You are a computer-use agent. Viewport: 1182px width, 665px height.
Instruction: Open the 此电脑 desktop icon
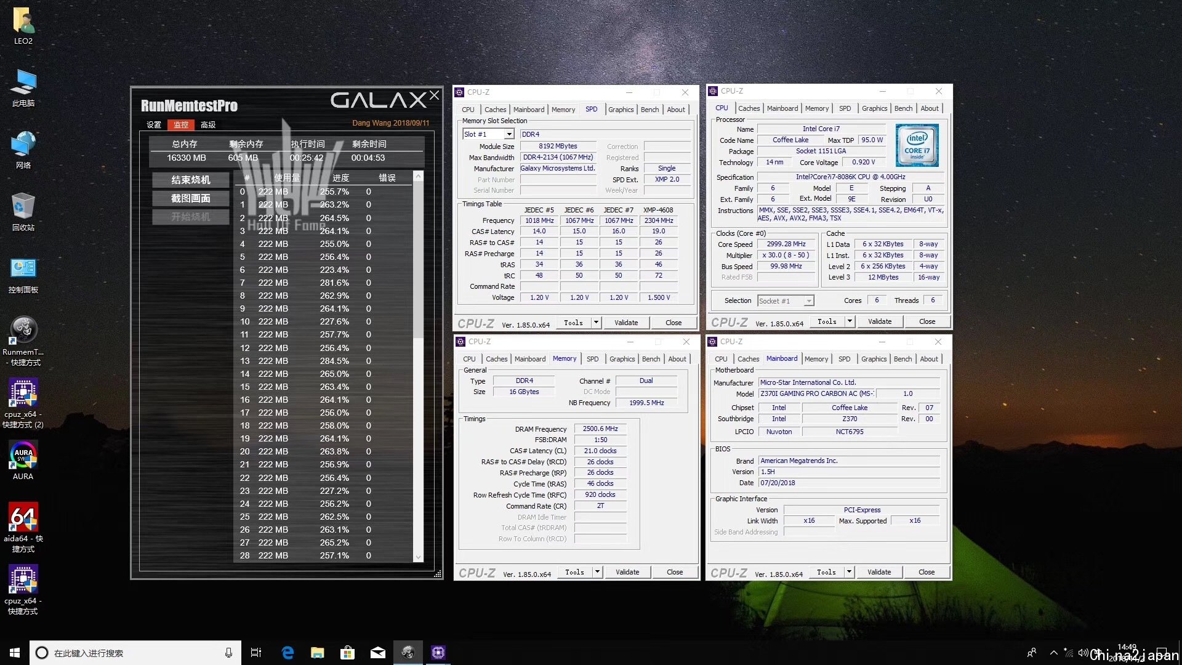(23, 88)
